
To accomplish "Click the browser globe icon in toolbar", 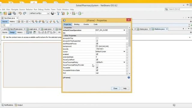I will point(52,13).
